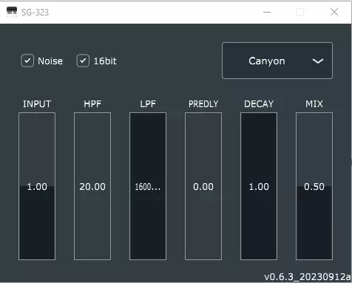
Task: Click the INPUT slider bar
Action: pyautogui.click(x=37, y=186)
